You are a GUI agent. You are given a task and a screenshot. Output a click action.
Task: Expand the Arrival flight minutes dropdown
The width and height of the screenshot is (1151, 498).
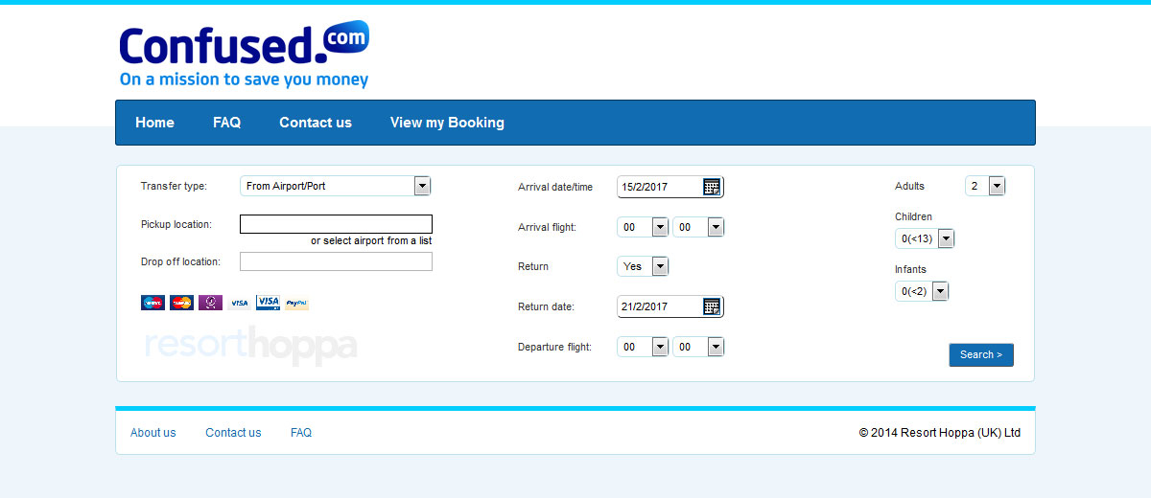[x=698, y=227]
